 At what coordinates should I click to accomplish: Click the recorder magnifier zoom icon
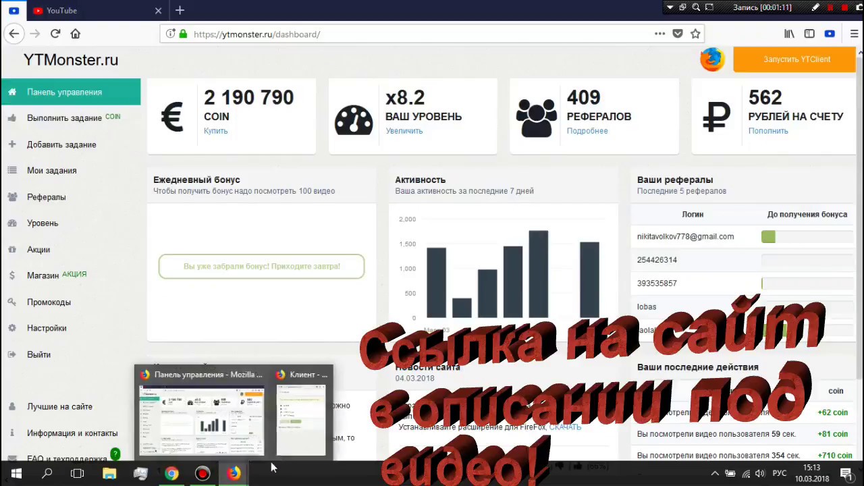(x=696, y=7)
